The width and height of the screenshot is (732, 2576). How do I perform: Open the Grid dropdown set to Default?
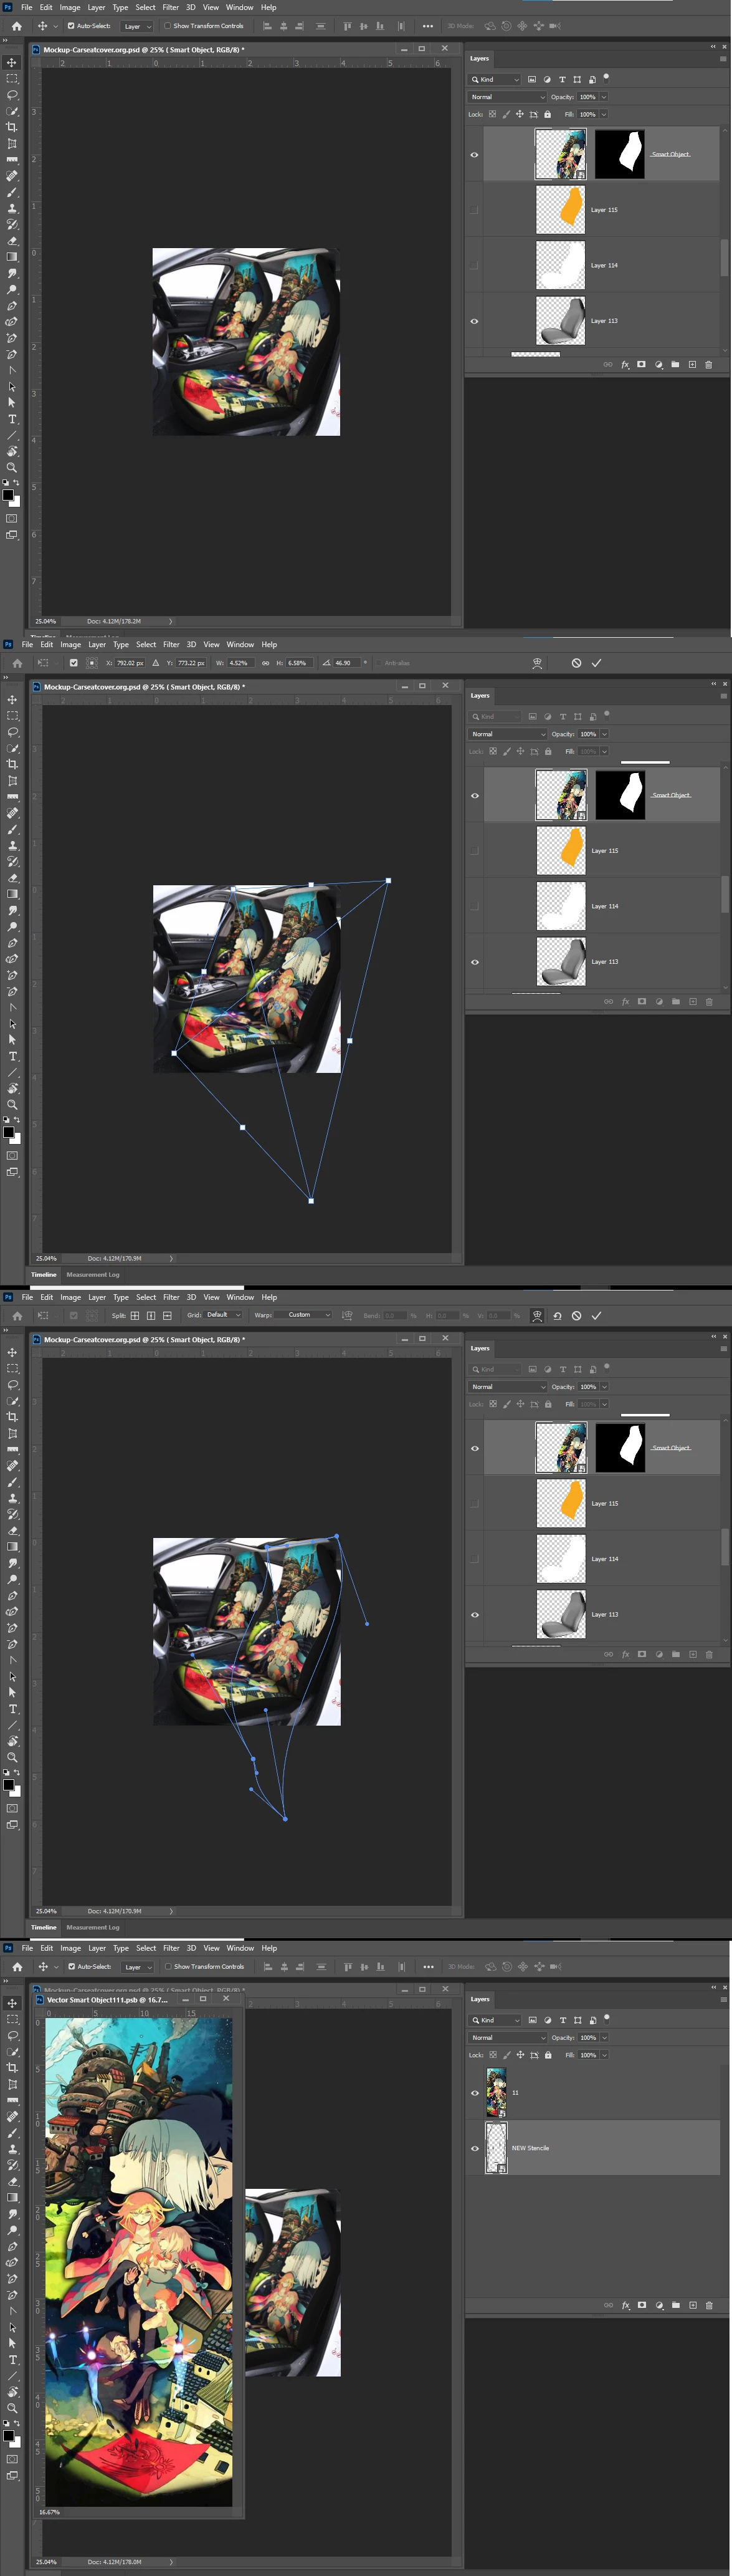[224, 1315]
